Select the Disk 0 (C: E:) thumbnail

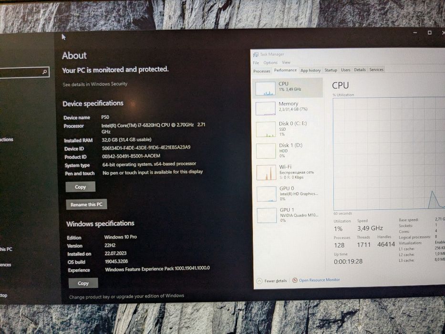click(x=266, y=129)
